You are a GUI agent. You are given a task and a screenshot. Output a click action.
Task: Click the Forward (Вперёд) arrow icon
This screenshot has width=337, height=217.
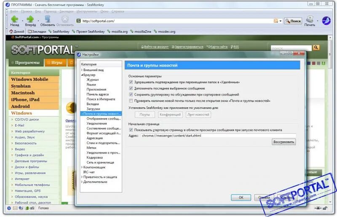(30, 19)
